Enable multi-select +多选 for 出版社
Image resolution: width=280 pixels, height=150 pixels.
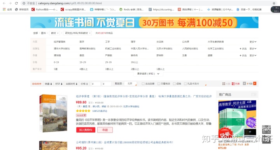243,49
